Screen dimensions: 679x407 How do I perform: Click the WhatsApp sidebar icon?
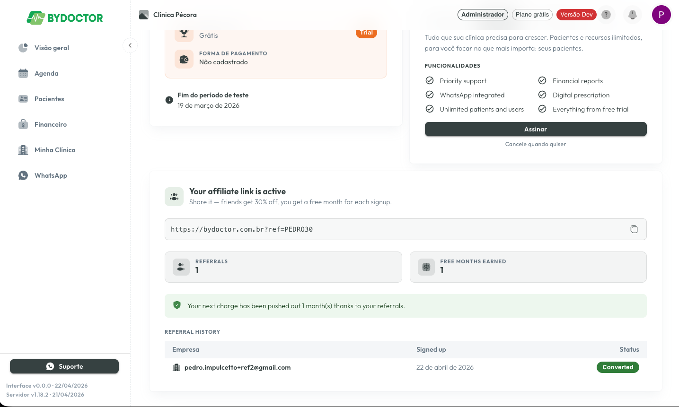click(23, 175)
